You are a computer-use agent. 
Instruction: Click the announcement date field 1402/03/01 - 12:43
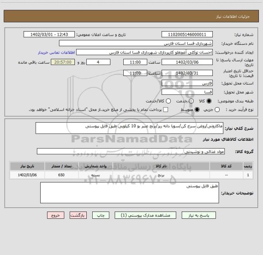49,34
